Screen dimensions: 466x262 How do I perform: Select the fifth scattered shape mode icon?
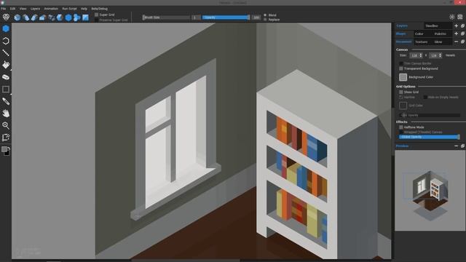(52, 17)
